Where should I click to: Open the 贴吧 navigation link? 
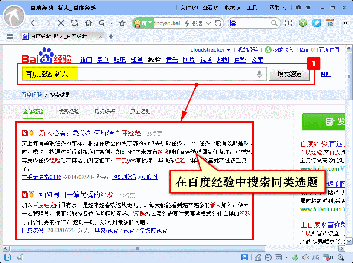click(x=120, y=60)
